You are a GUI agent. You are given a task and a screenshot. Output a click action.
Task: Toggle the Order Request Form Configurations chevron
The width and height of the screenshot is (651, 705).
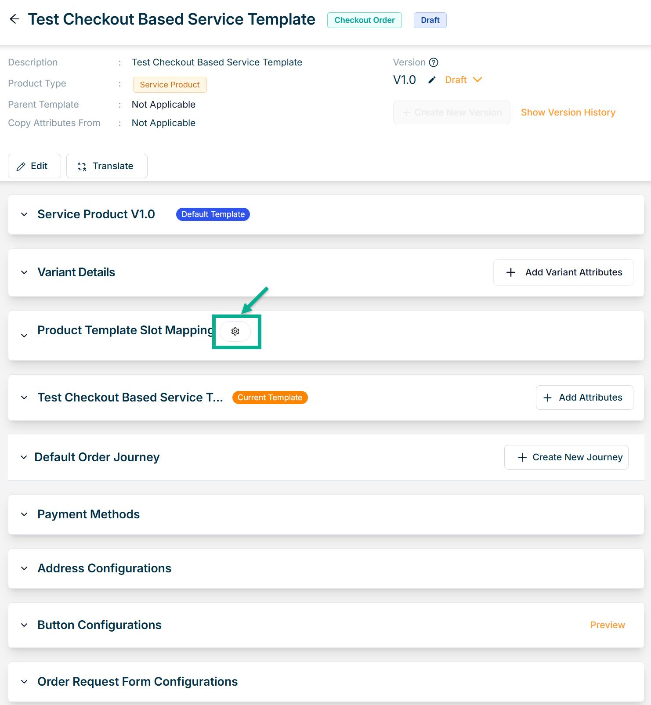tap(24, 682)
